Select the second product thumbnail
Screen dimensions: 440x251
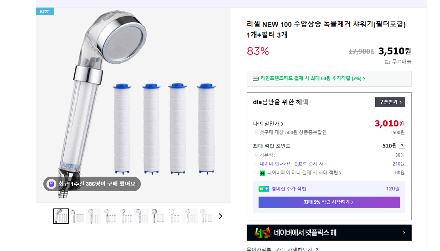pyautogui.click(x=77, y=216)
